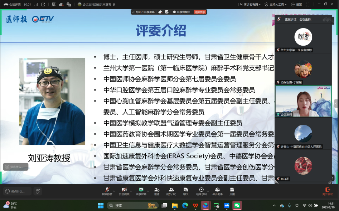Click the cloud recording status icon in top bar

(x=61, y=4)
